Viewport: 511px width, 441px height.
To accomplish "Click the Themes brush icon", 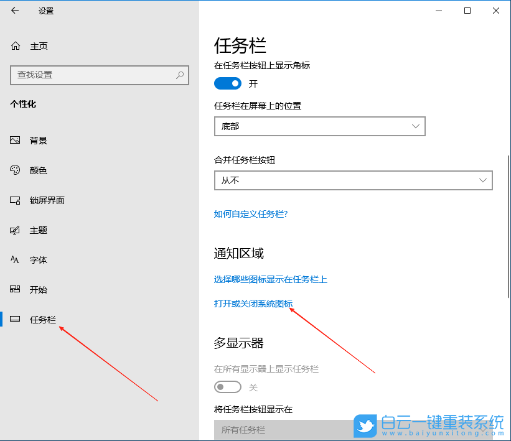I will coord(16,230).
